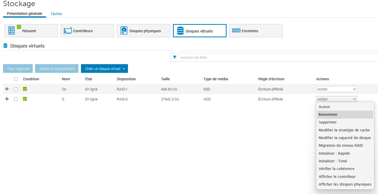Click the Enceintes enclosure icon
Viewport: 378px width, 194px height.
coord(236,31)
